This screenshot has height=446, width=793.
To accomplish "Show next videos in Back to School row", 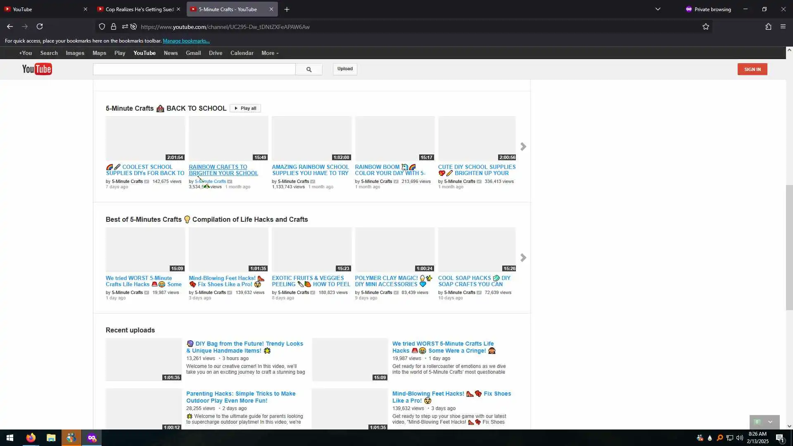I will (523, 147).
